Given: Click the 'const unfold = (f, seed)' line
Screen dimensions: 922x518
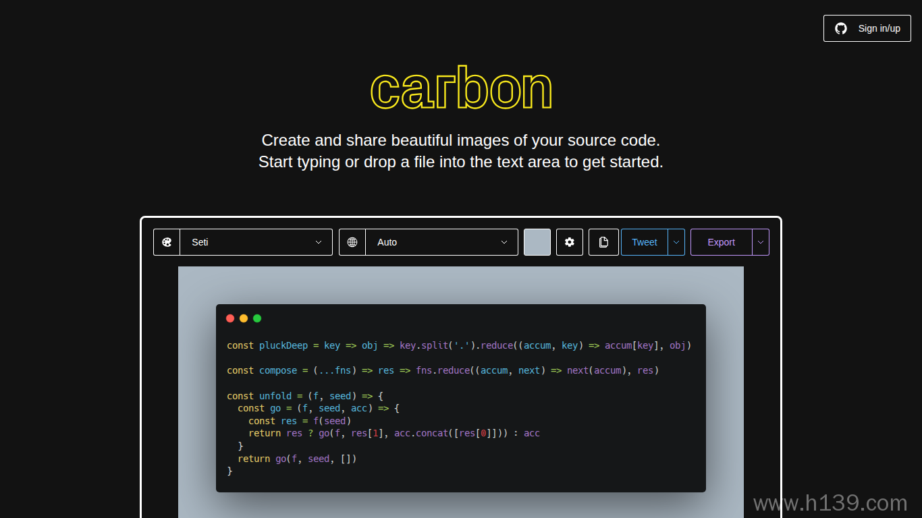Looking at the screenshot, I should tap(305, 396).
